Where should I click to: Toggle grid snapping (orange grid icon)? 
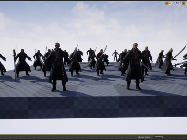pos(183,3)
